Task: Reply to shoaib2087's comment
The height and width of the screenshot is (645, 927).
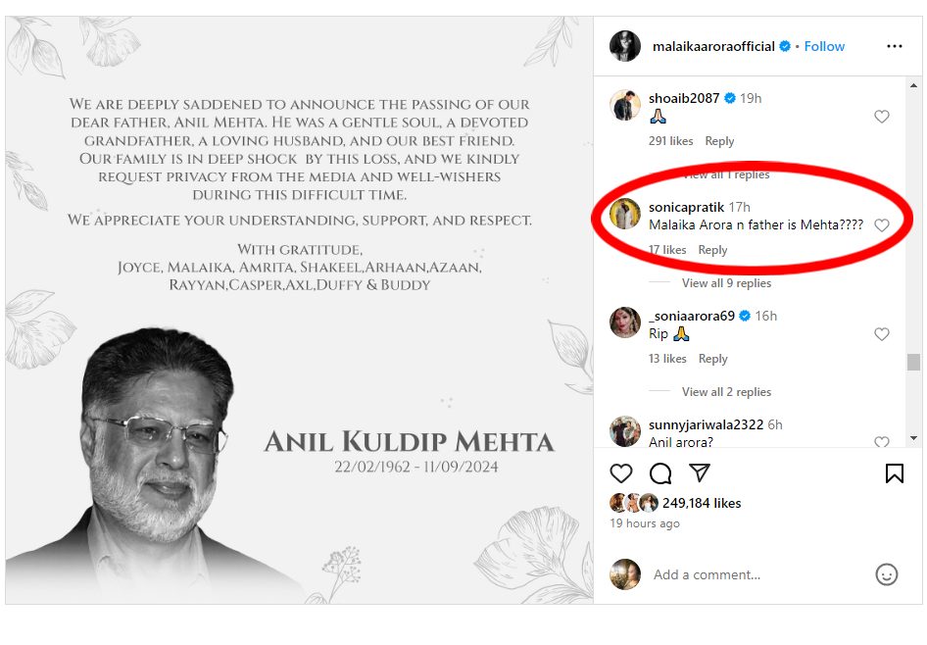Action: click(x=719, y=141)
